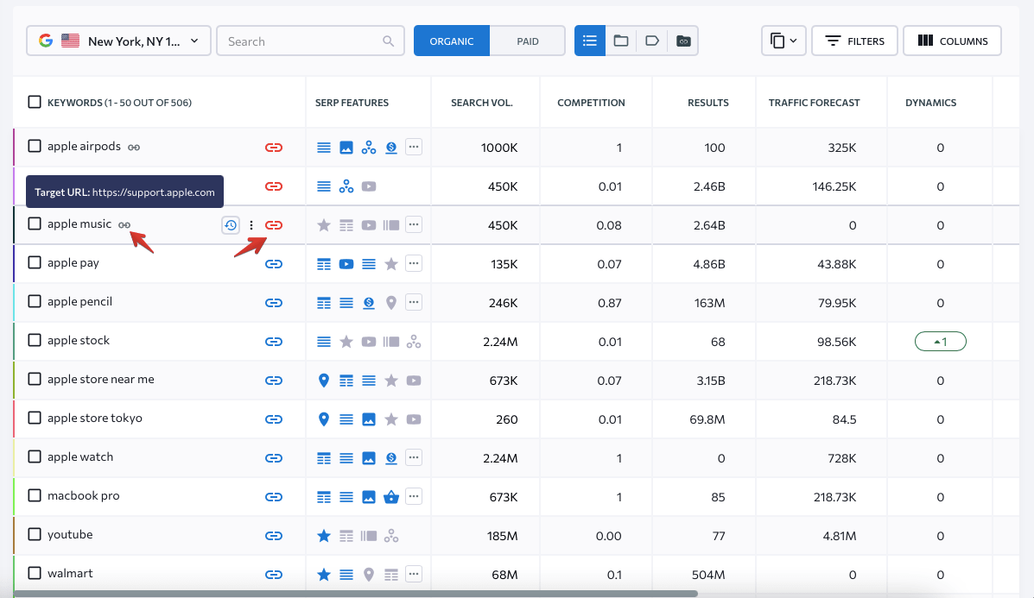Image resolution: width=1034 pixels, height=598 pixels.
Task: Click the 2.64B results value for apple music
Action: click(x=709, y=225)
